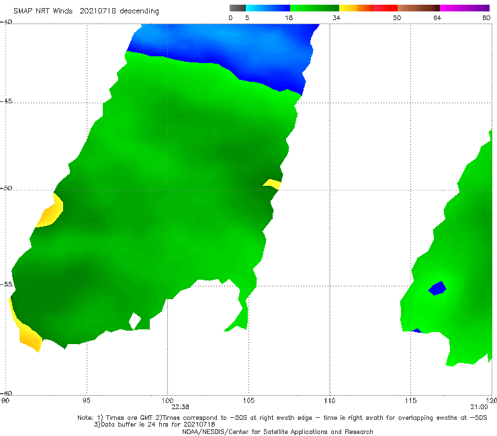Click the longitude label 115
497x436 pixels.
[411, 401]
